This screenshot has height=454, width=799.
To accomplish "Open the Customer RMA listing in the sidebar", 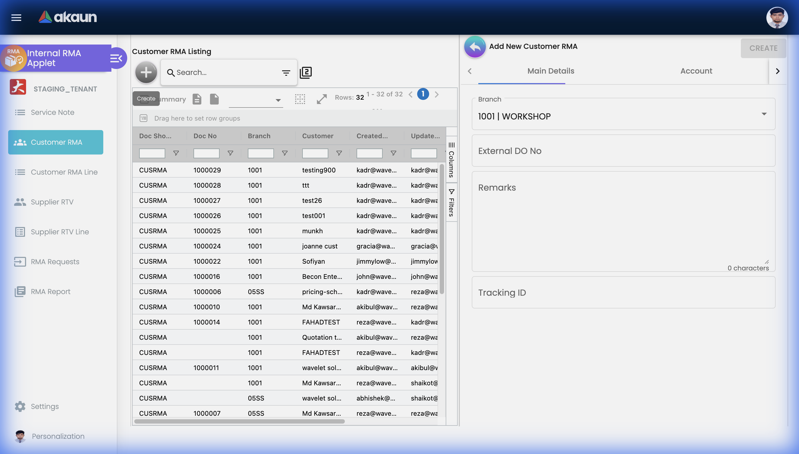I will [55, 142].
